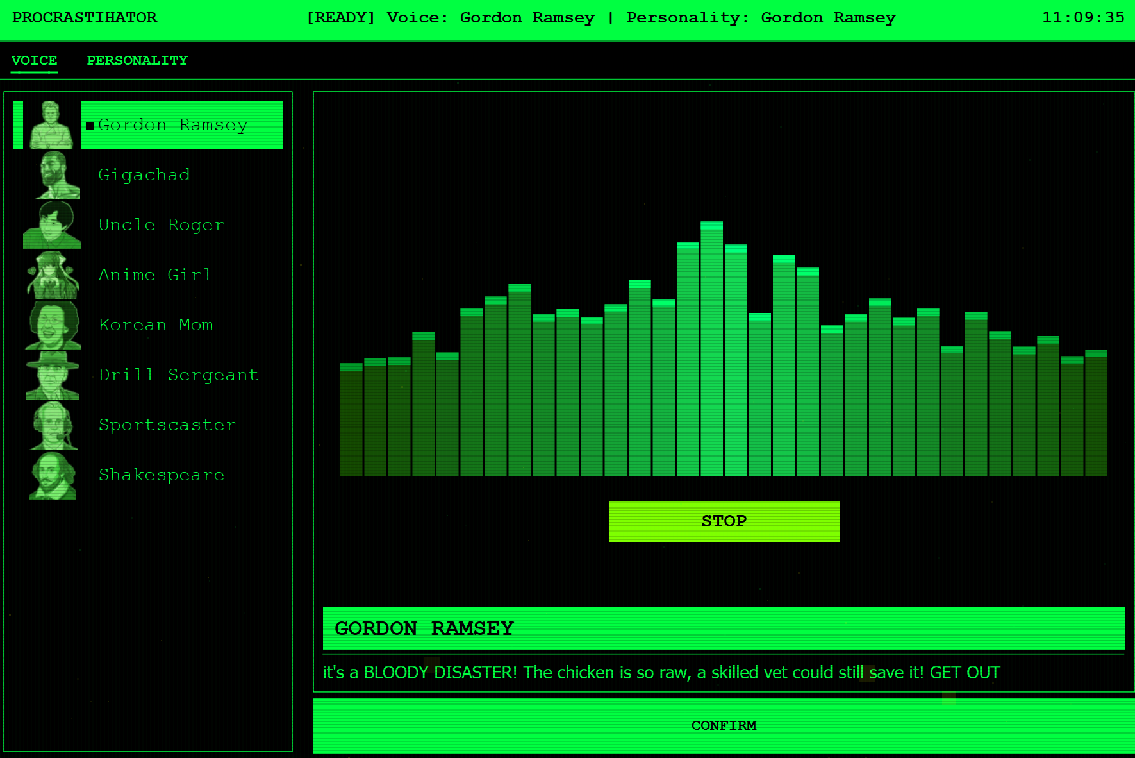Viewport: 1135px width, 758px height.
Task: Select the Gordon Ramsey portrait icon
Action: tap(52, 125)
